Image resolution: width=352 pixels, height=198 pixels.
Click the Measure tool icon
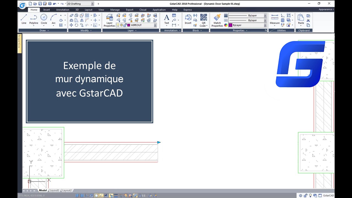coord(275,19)
